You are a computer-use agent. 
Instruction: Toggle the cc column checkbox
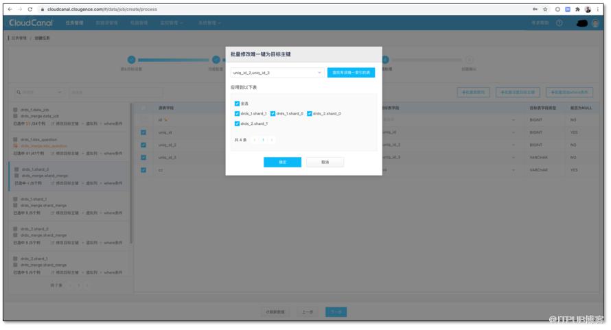(x=143, y=170)
